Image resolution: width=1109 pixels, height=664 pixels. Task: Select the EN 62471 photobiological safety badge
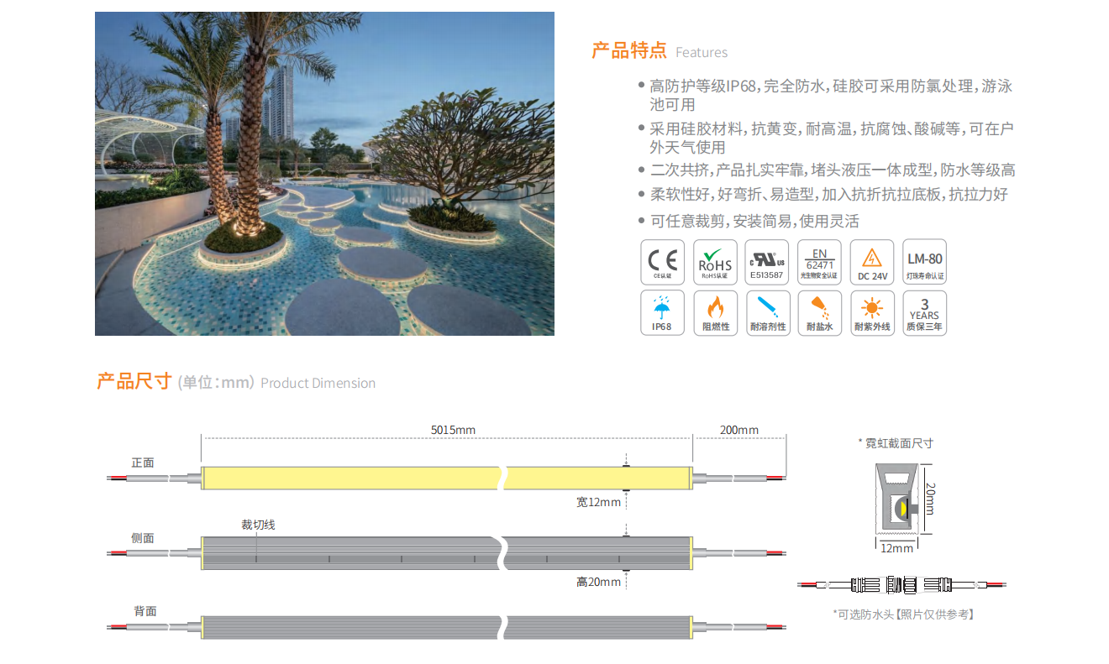819,262
